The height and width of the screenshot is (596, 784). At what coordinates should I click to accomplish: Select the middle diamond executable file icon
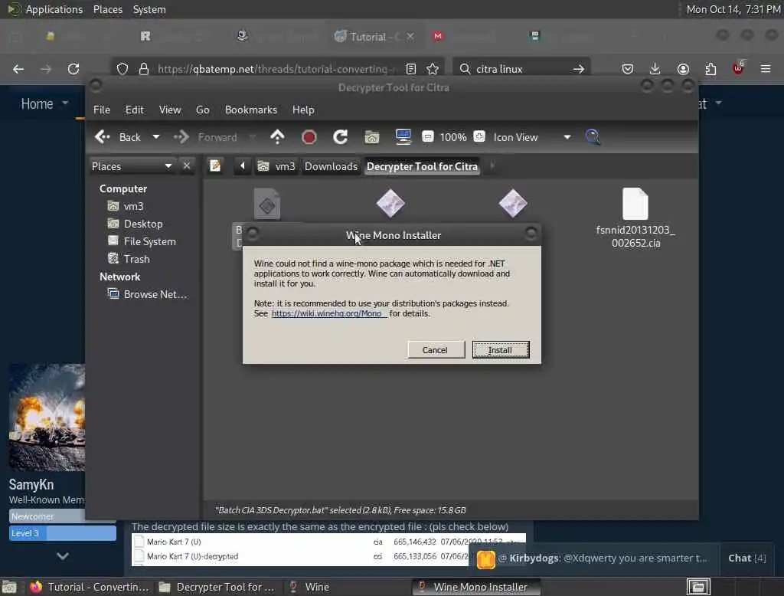pyautogui.click(x=390, y=204)
